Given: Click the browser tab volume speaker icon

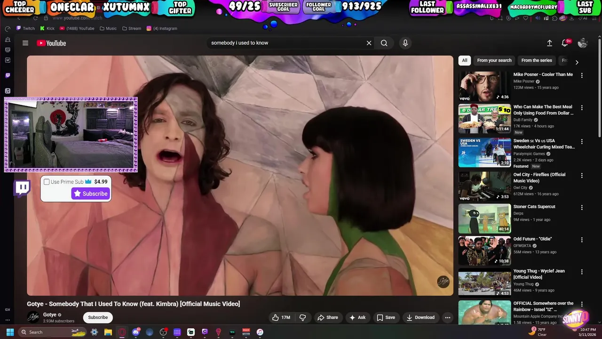Looking at the screenshot, I should [x=538, y=18].
